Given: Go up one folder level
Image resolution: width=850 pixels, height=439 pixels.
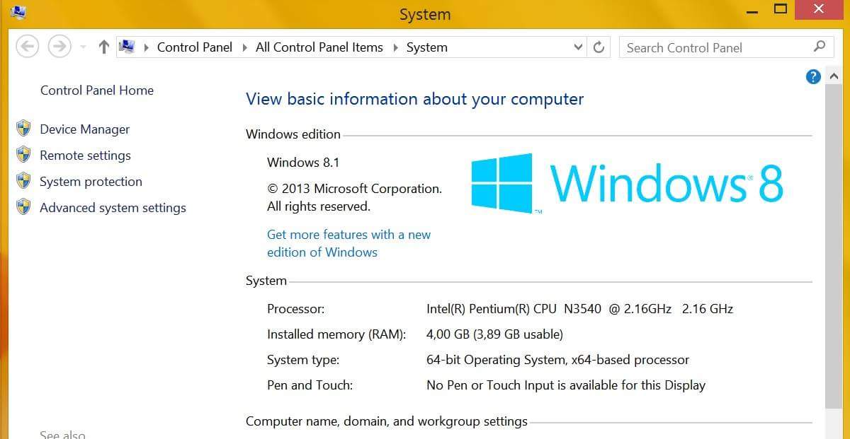Looking at the screenshot, I should [x=103, y=47].
